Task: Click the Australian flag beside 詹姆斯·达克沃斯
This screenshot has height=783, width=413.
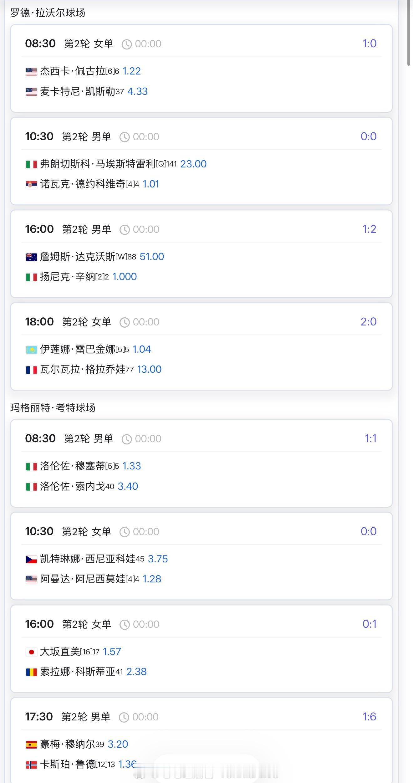Action: [31, 257]
